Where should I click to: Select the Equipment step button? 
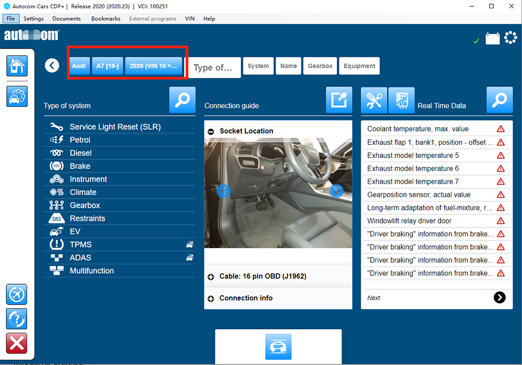pos(359,66)
